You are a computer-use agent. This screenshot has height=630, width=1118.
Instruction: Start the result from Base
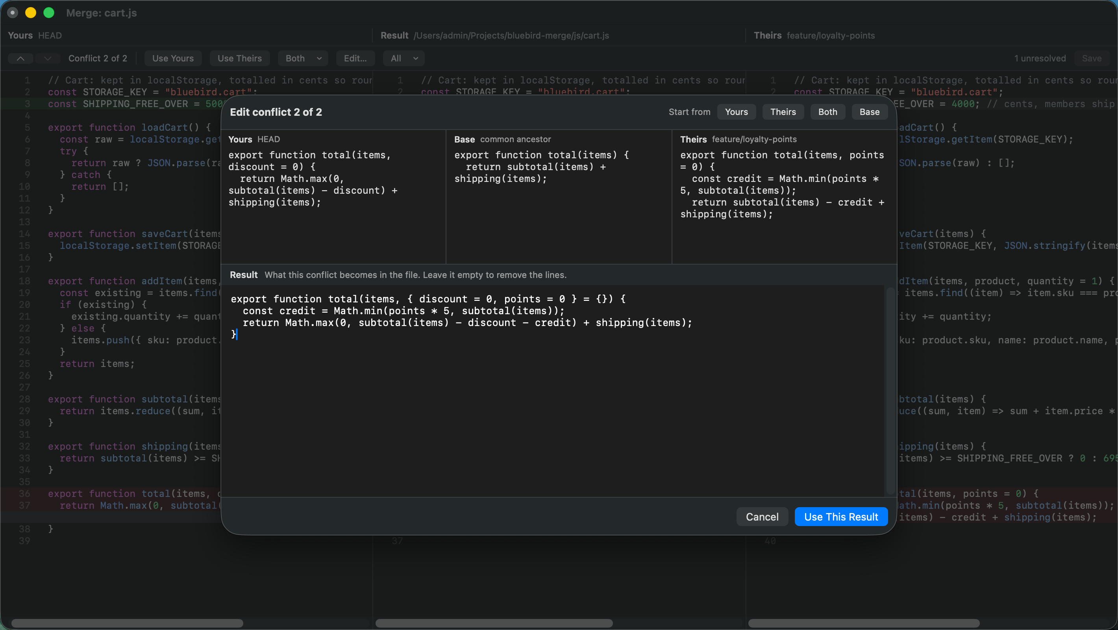click(869, 112)
